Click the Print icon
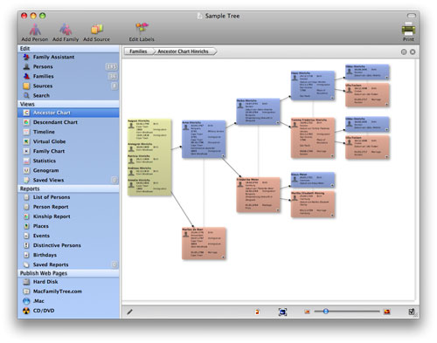The height and width of the screenshot is (343, 437). click(x=408, y=31)
